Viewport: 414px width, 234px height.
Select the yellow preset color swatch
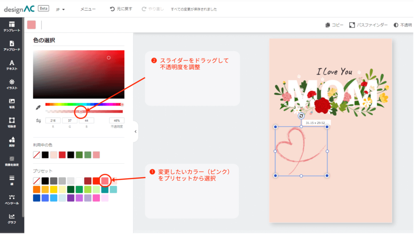(54, 190)
